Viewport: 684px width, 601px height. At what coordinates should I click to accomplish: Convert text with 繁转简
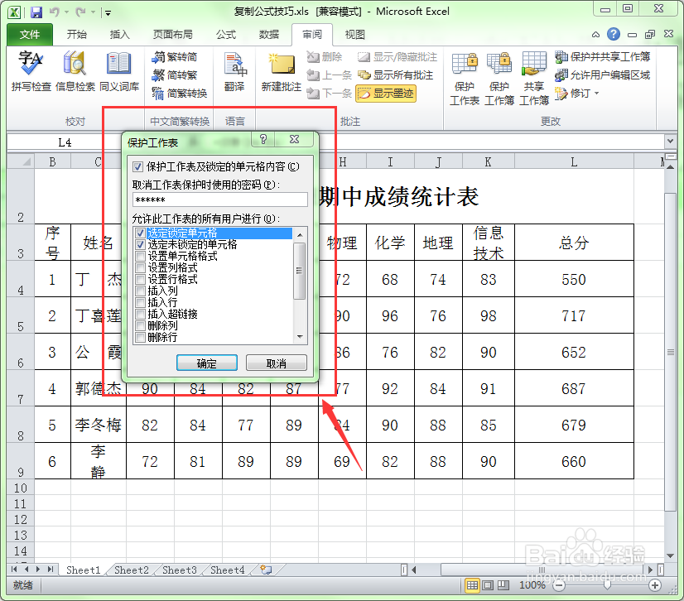click(x=175, y=56)
